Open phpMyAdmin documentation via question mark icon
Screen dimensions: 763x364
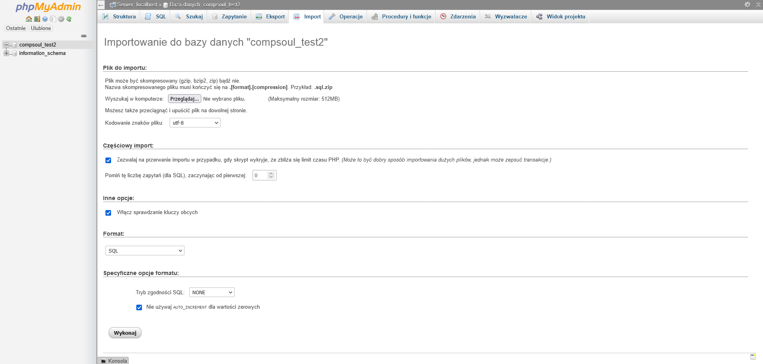click(45, 19)
